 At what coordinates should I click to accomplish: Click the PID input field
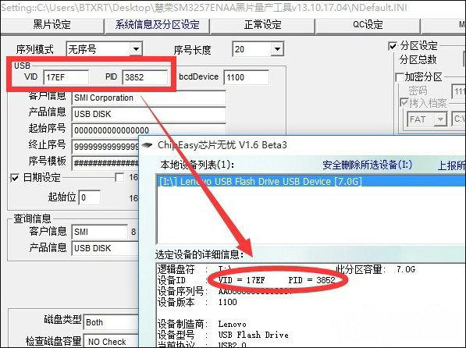tap(145, 77)
